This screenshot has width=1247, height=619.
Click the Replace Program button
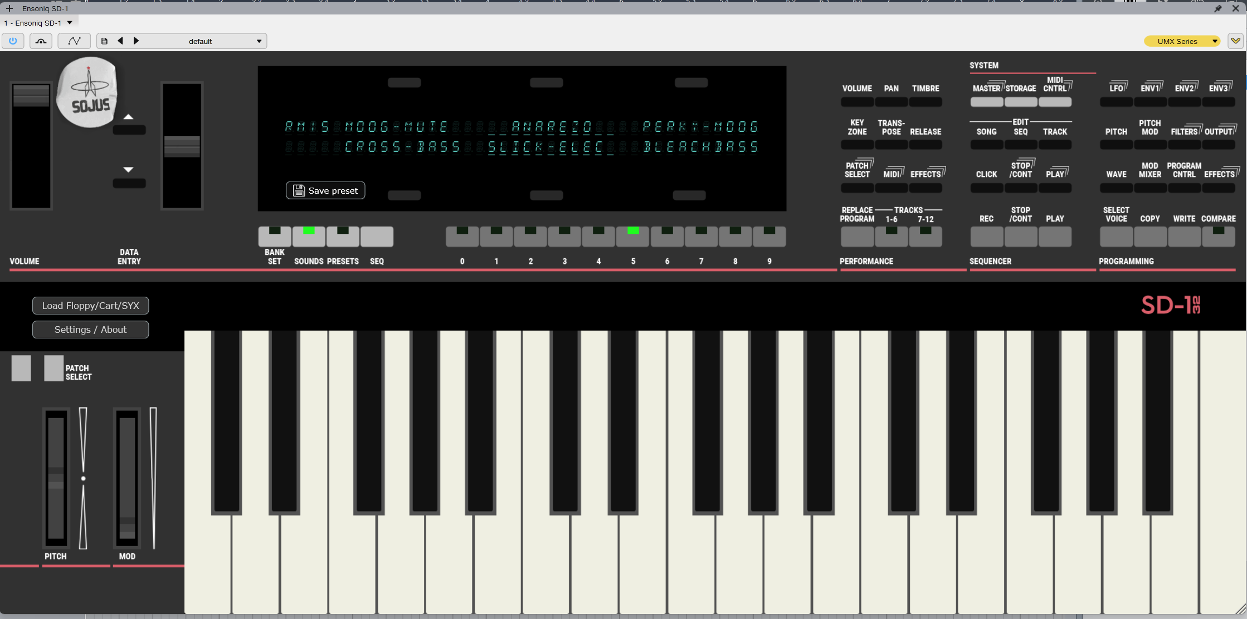pos(858,237)
